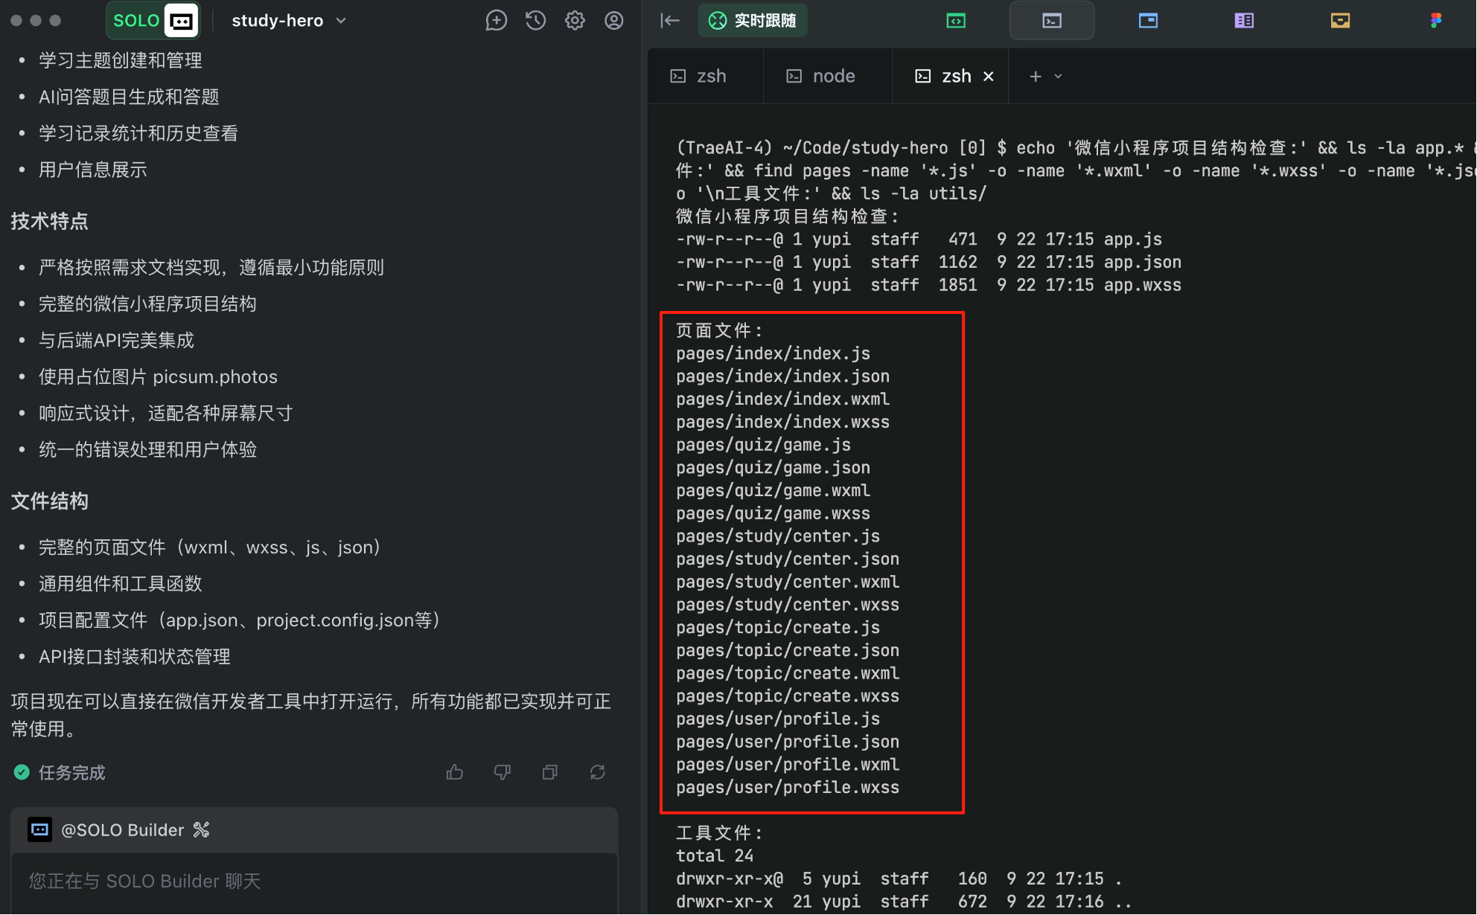Click the thumbs up feedback button
Screen dimensions: 1477x915
coord(454,773)
